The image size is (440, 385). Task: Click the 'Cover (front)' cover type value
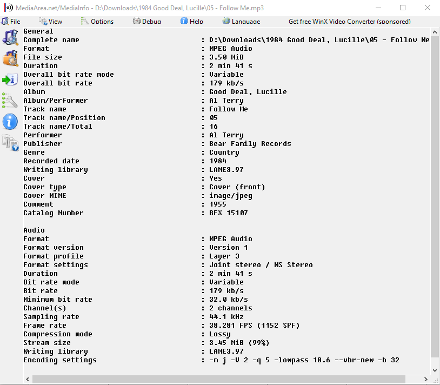click(237, 187)
